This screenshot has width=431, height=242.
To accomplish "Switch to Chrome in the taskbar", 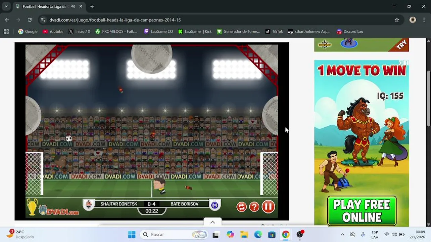I will [x=286, y=234].
